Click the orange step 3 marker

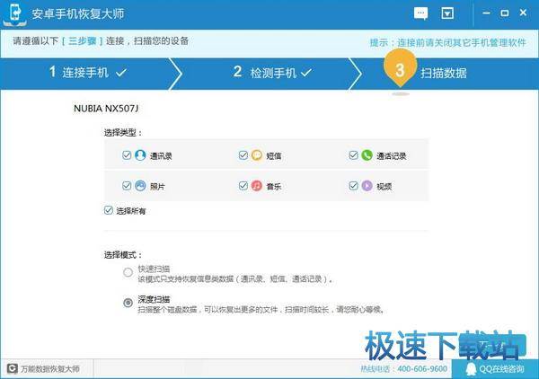coord(400,69)
